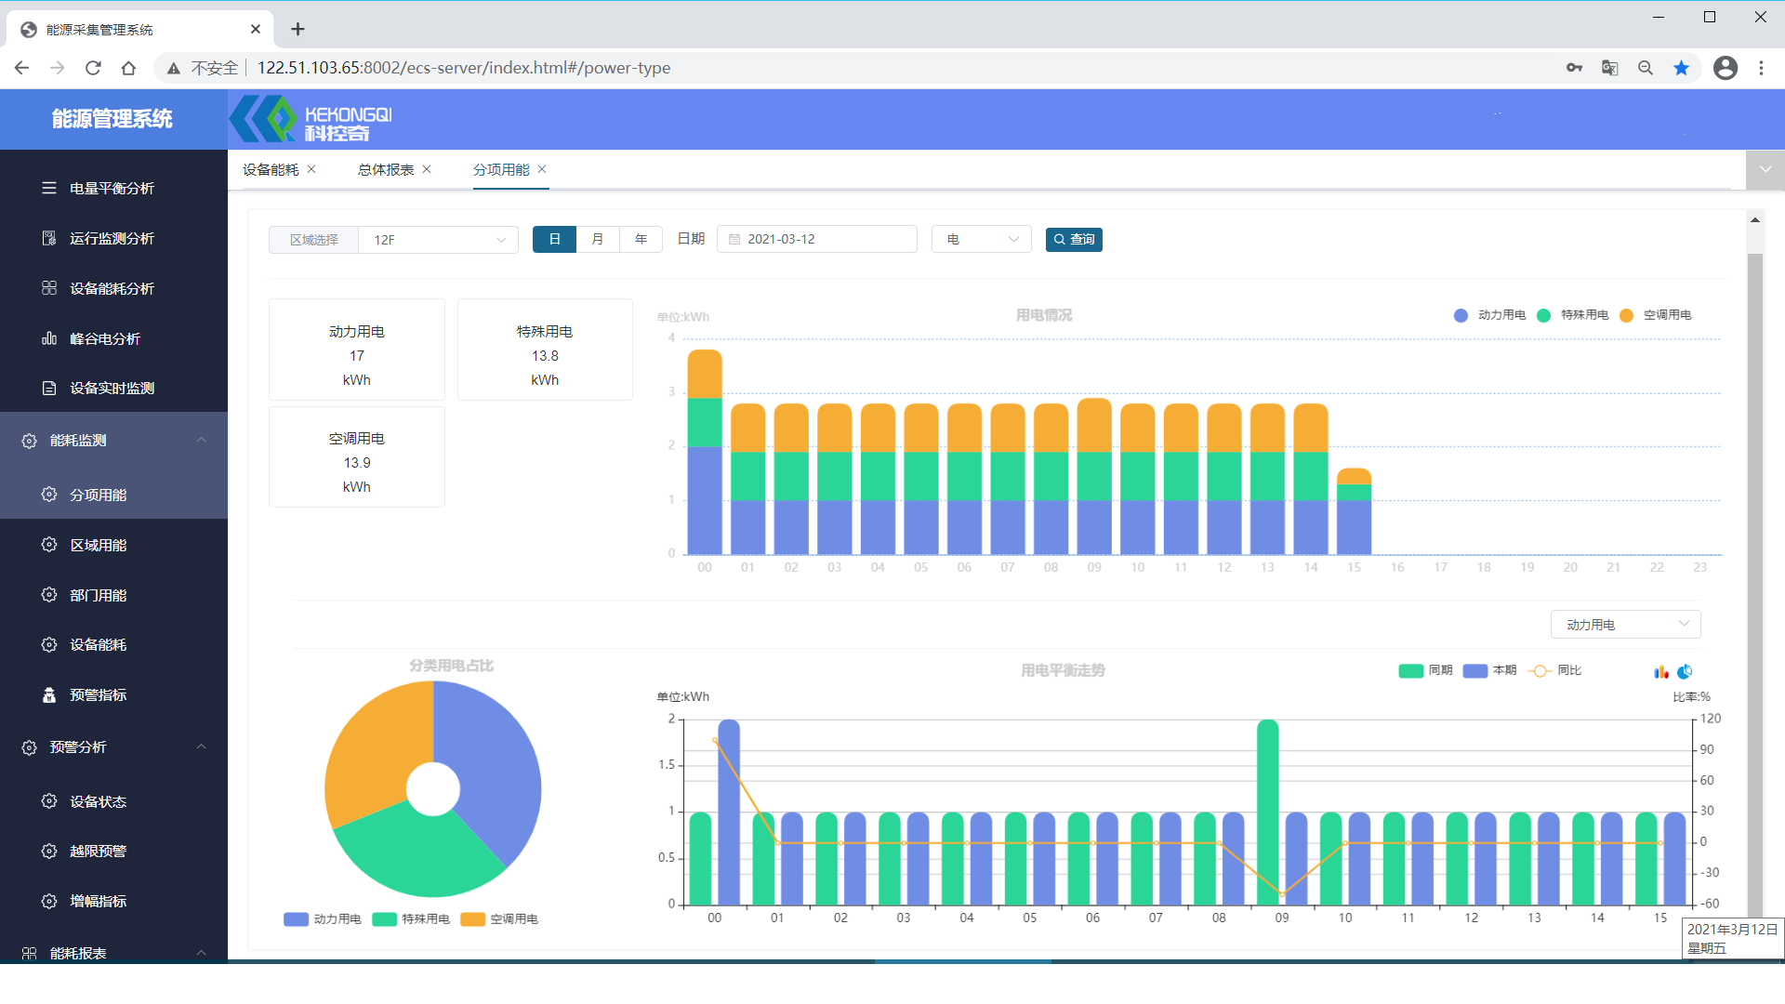Click 设备能耗分析 grid icon
This screenshot has width=1785, height=1004.
49,288
